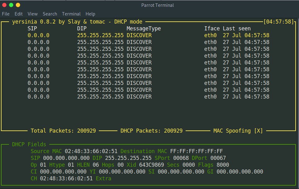Click the Total Packets counter
Image resolution: width=299 pixels, height=189 pixels.
[x=63, y=131]
